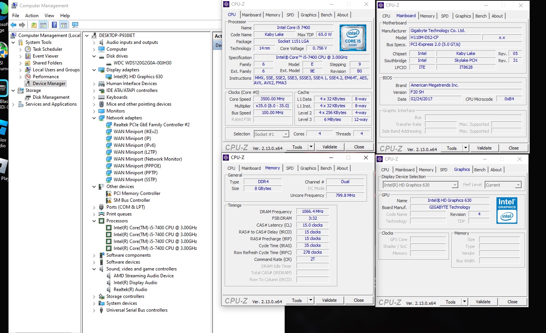Expand the Human Interface Devices node

pos(94,84)
